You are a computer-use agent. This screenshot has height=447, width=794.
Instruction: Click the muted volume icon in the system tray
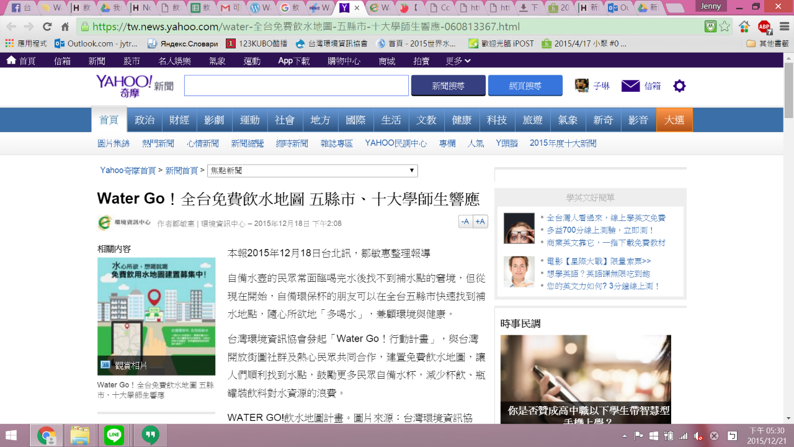(698, 436)
